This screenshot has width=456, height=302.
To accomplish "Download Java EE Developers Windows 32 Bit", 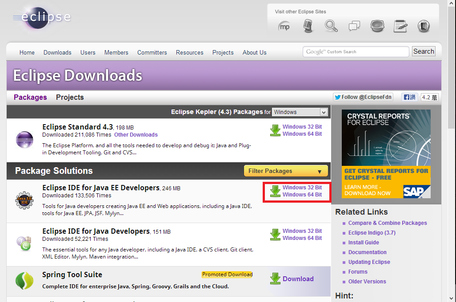I will click(302, 188).
